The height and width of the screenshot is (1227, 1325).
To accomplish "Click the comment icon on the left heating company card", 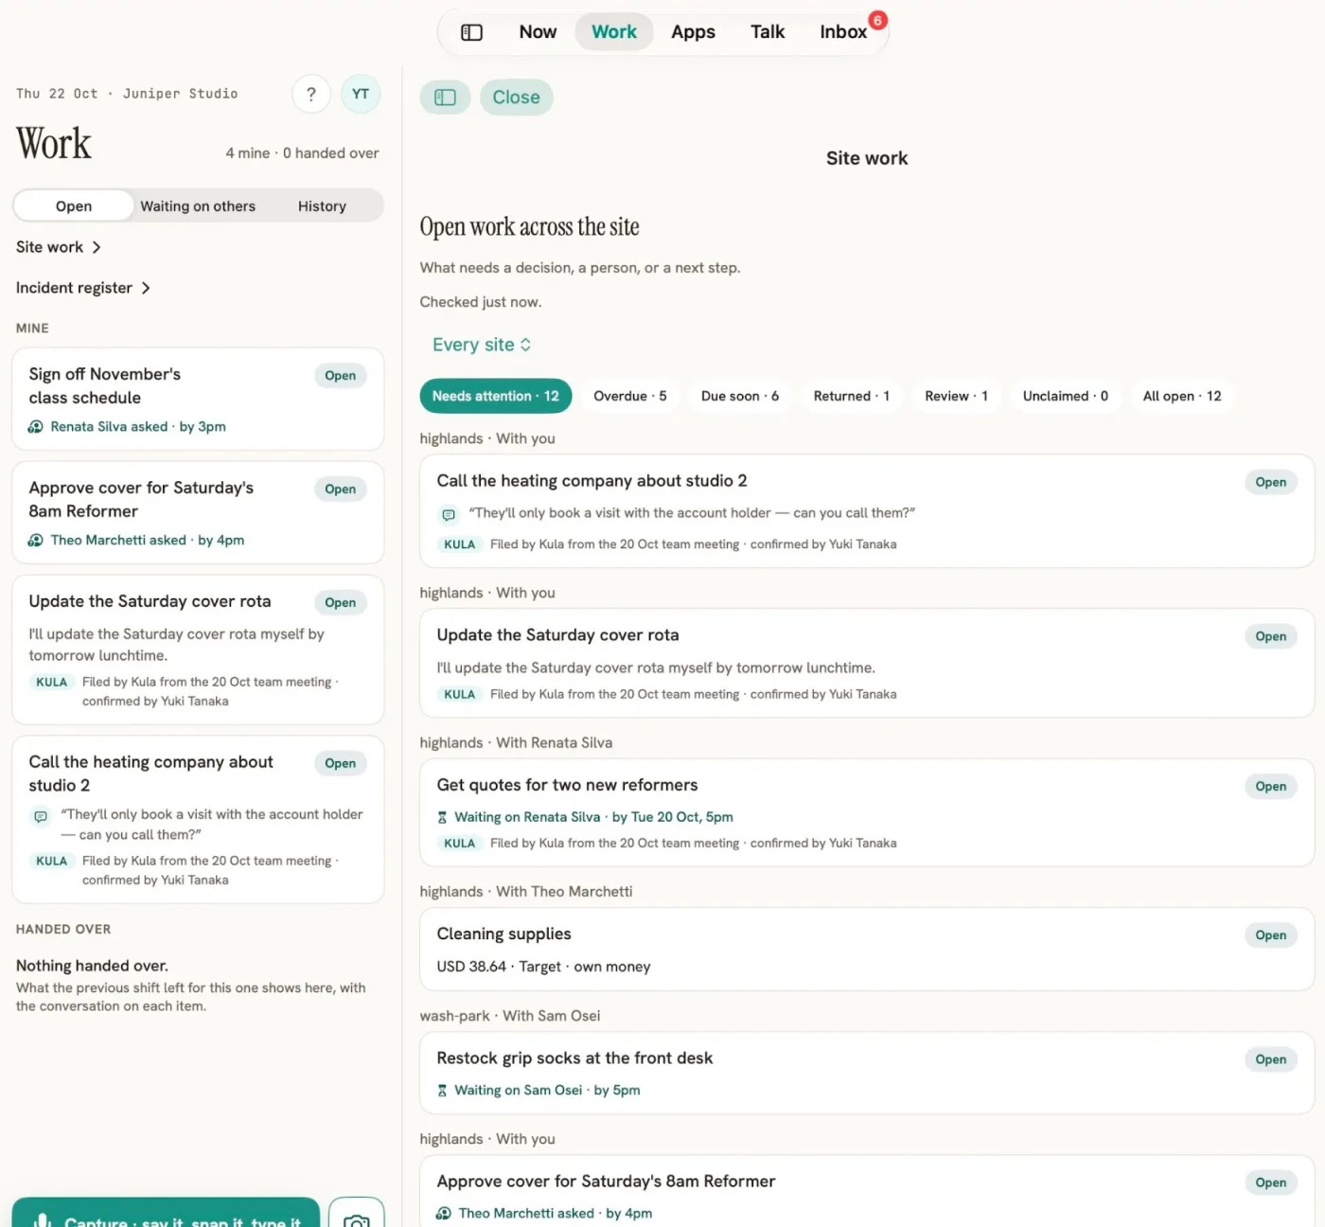I will click(41, 816).
